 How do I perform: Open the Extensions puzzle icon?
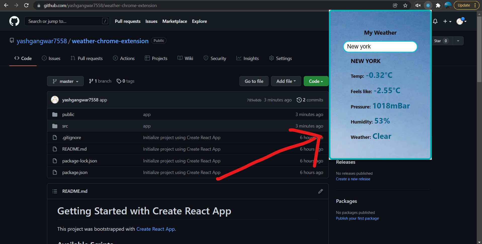pos(438,5)
